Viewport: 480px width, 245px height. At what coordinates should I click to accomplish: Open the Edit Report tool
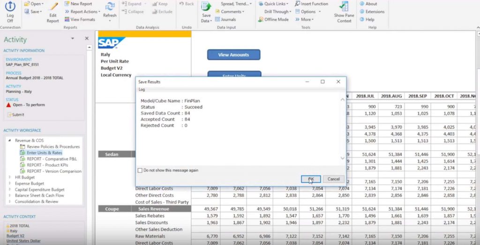[x=53, y=13]
